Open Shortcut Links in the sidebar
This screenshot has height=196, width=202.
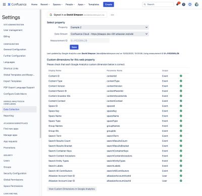[11, 68]
